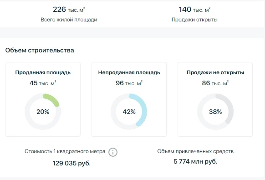This screenshot has height=180, width=265.
Task: Click the Объем привлеченных средств label
Action: [x=195, y=151]
